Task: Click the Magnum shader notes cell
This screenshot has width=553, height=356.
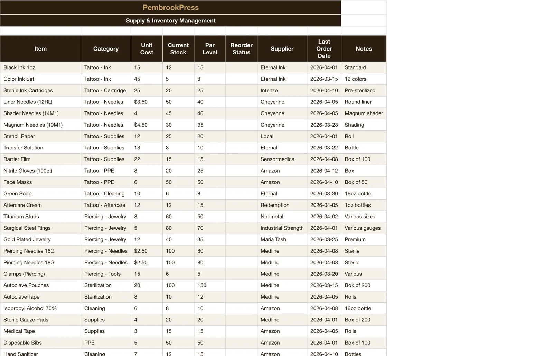Action: [364, 113]
